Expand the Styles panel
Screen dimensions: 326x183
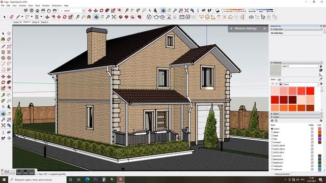coord(271,114)
